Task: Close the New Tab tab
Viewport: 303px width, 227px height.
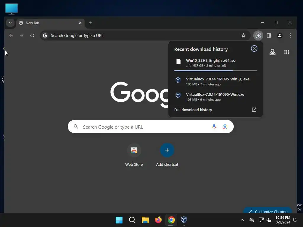Action: coord(80,23)
